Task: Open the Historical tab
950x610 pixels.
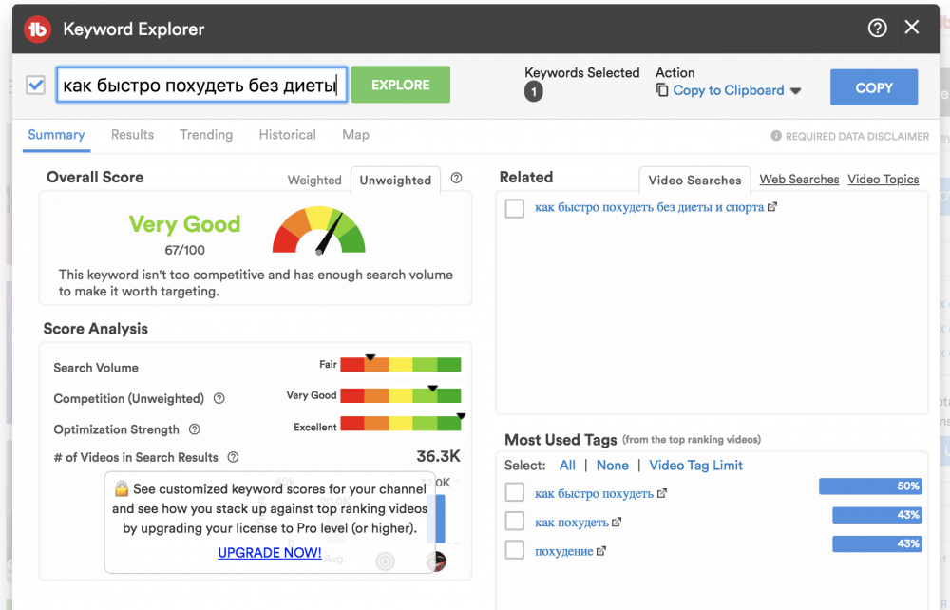Action: click(x=287, y=135)
